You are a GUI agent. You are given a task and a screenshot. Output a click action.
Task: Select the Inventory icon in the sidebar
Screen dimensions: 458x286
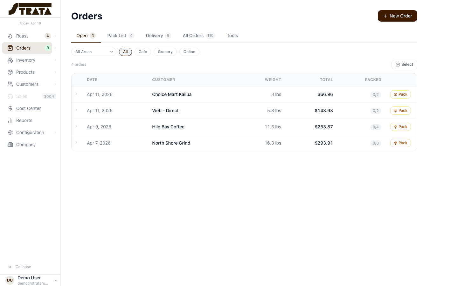pyautogui.click(x=10, y=60)
